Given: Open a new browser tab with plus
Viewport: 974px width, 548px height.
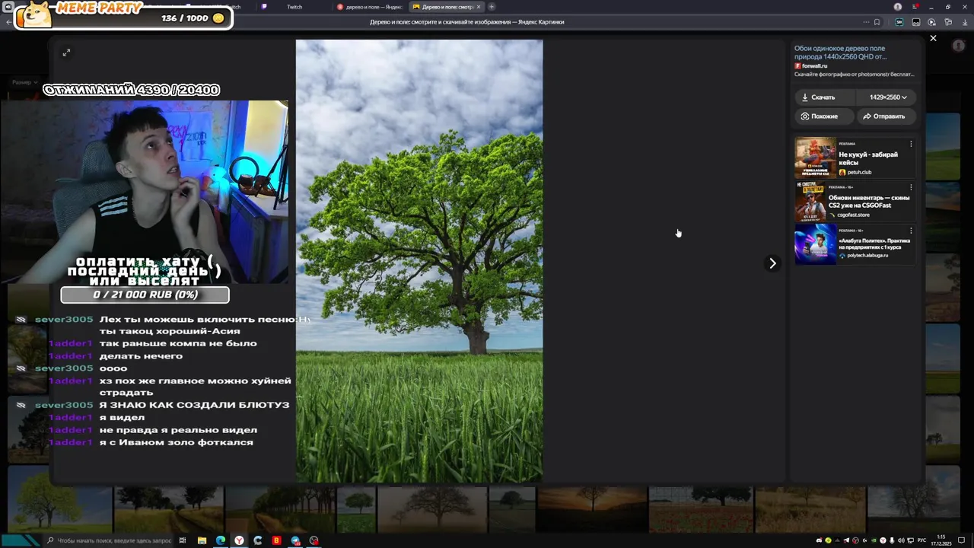Looking at the screenshot, I should click(x=492, y=7).
